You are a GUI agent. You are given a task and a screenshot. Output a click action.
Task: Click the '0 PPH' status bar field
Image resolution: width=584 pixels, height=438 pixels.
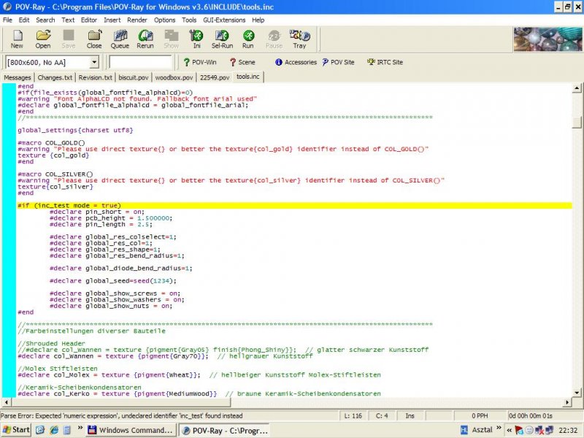(x=480, y=415)
